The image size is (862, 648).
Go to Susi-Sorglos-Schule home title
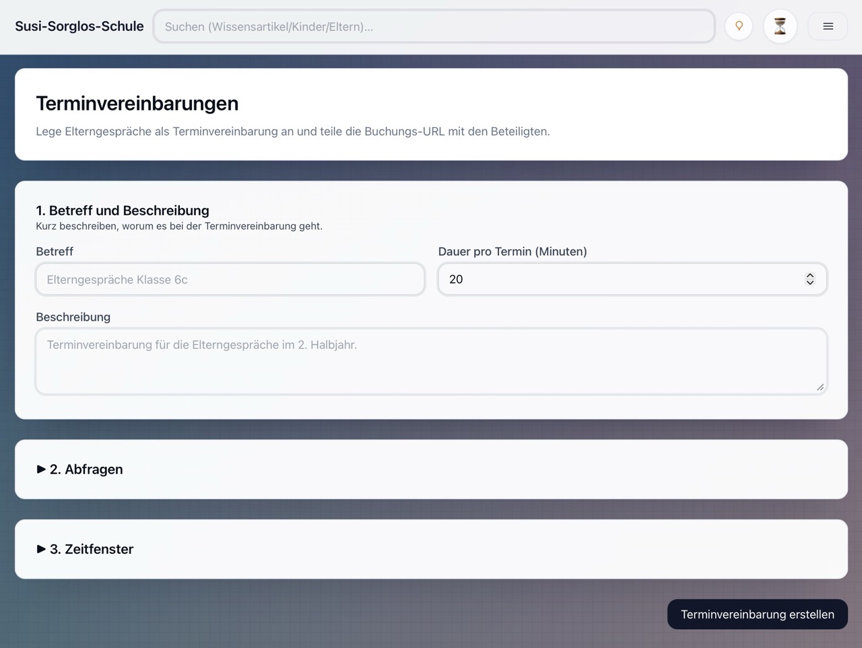coord(79,26)
